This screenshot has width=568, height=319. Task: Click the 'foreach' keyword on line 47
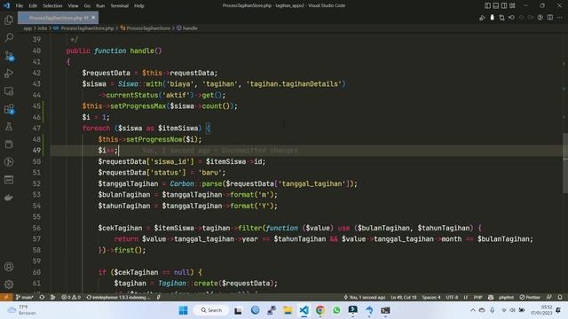point(96,128)
